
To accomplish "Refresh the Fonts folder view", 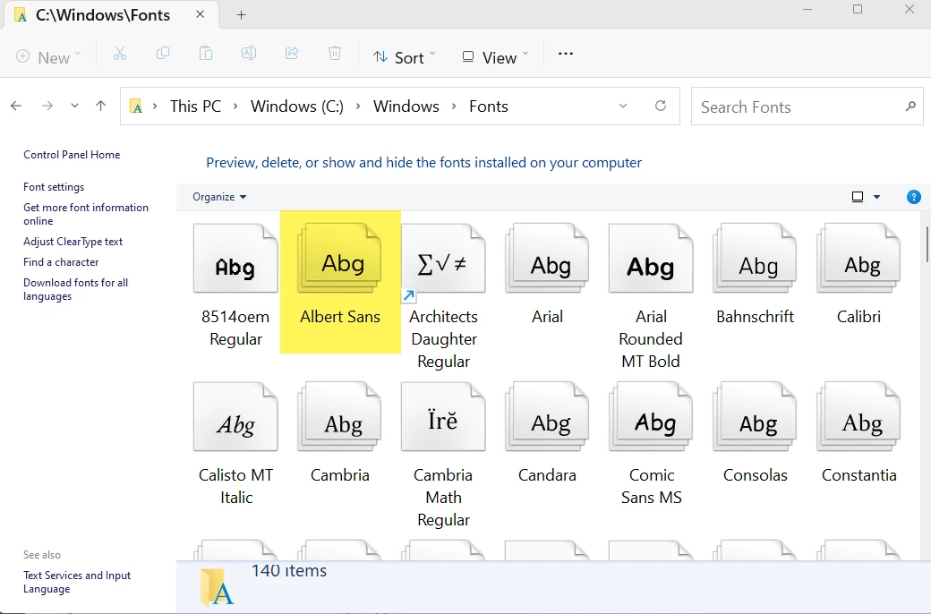I will 661,106.
